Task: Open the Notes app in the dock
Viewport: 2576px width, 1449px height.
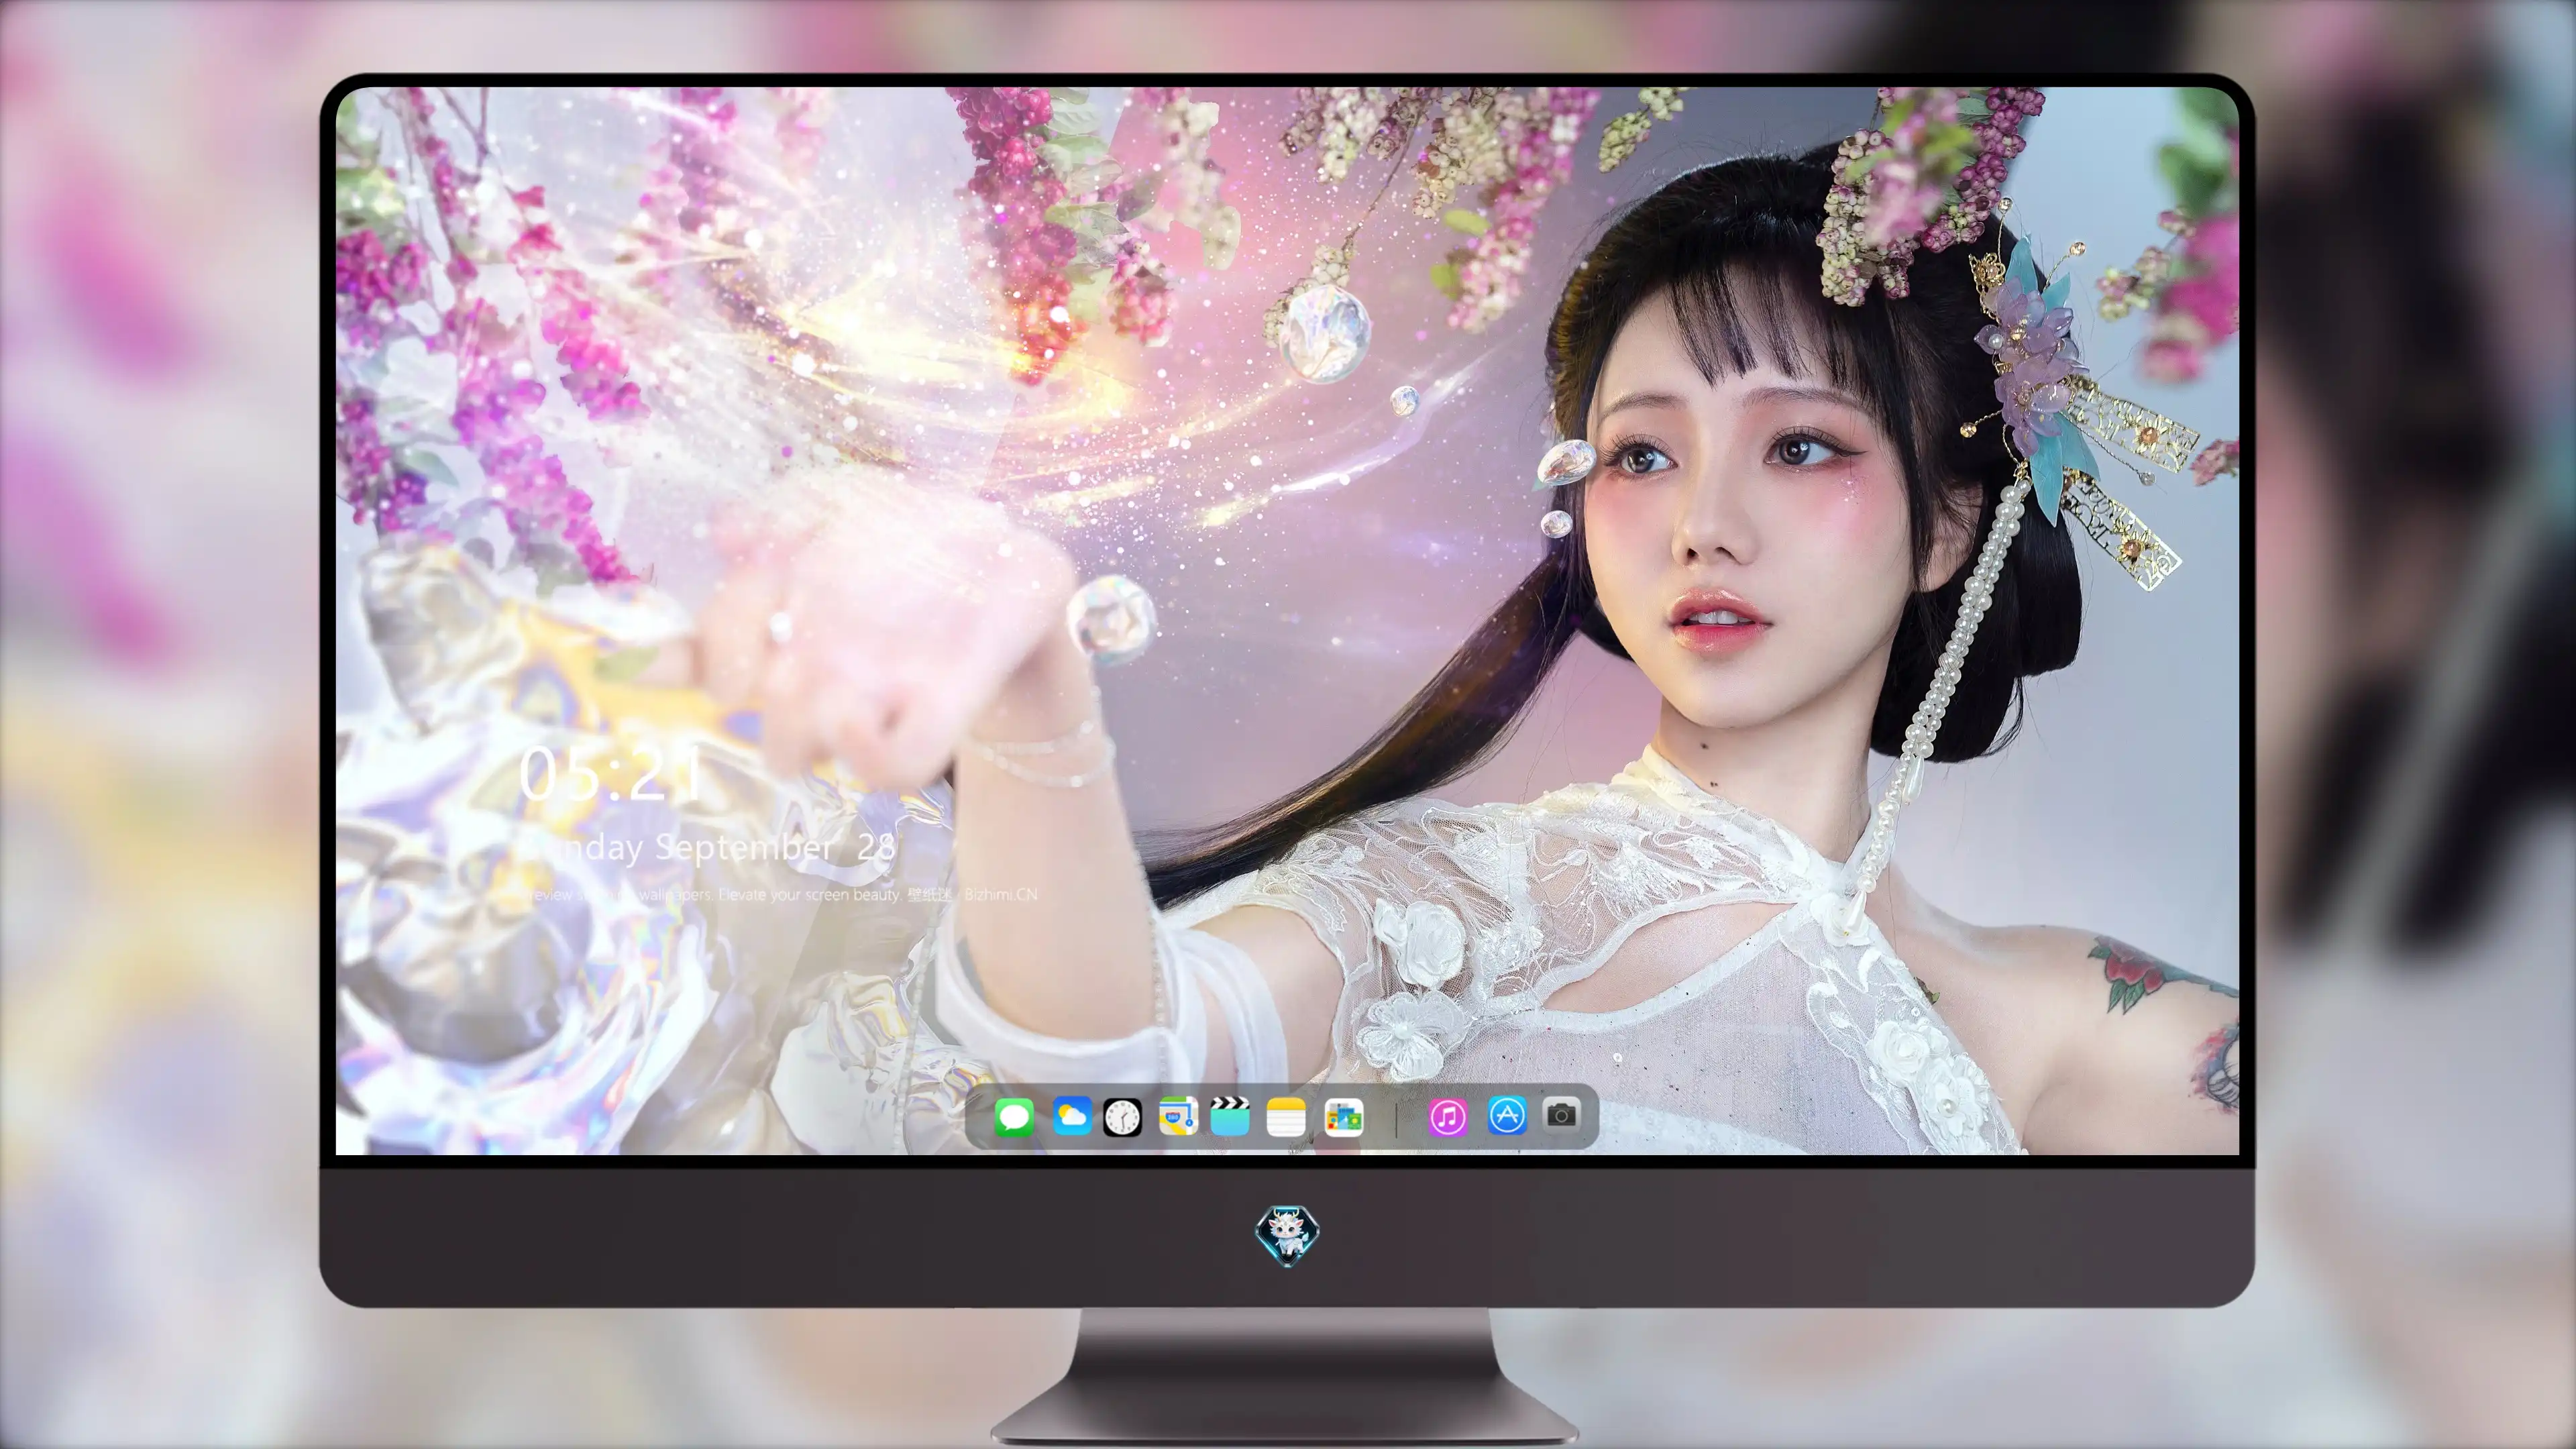Action: pyautogui.click(x=1286, y=1117)
